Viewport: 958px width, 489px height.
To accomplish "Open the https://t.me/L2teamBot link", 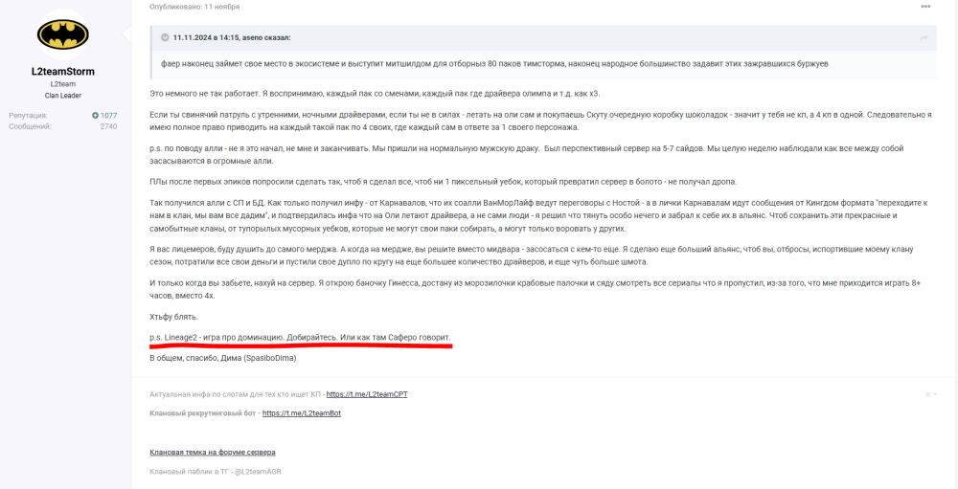I will [x=302, y=413].
